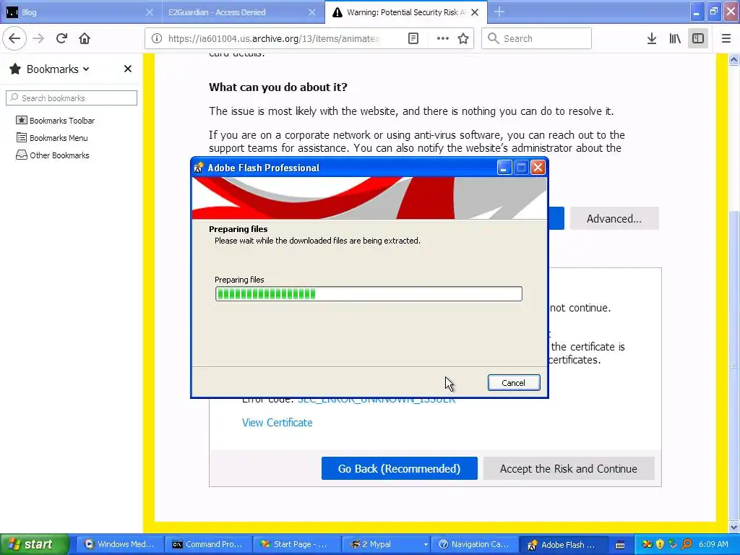Viewport: 740px width, 555px height.
Task: Reload the current page
Action: (x=61, y=38)
